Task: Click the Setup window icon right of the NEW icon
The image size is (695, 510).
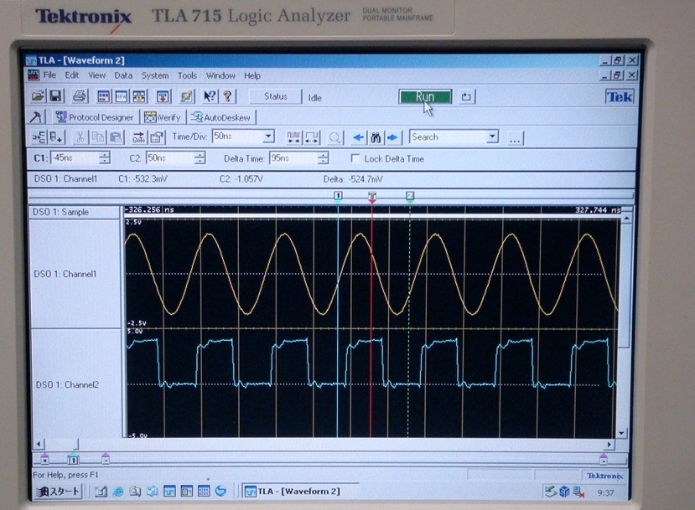Action: tap(138, 96)
